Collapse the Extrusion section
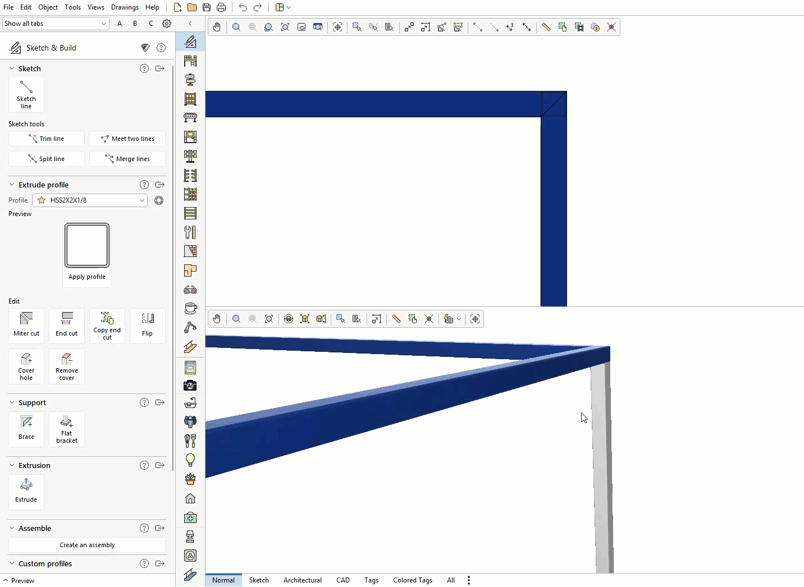 click(12, 465)
